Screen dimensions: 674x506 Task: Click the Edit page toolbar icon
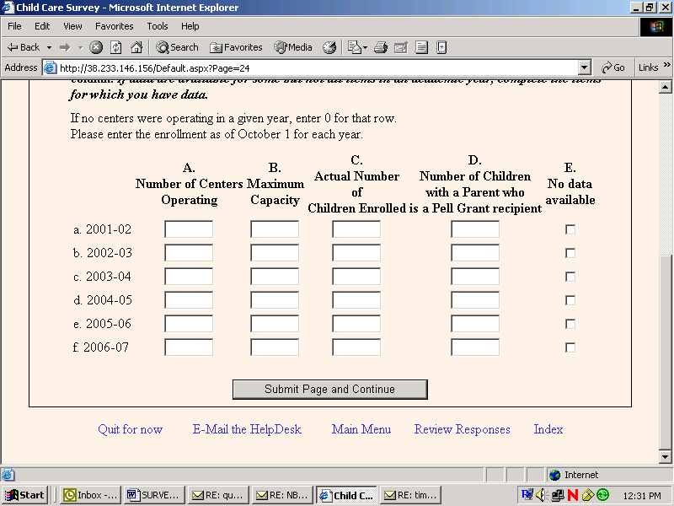(401, 47)
